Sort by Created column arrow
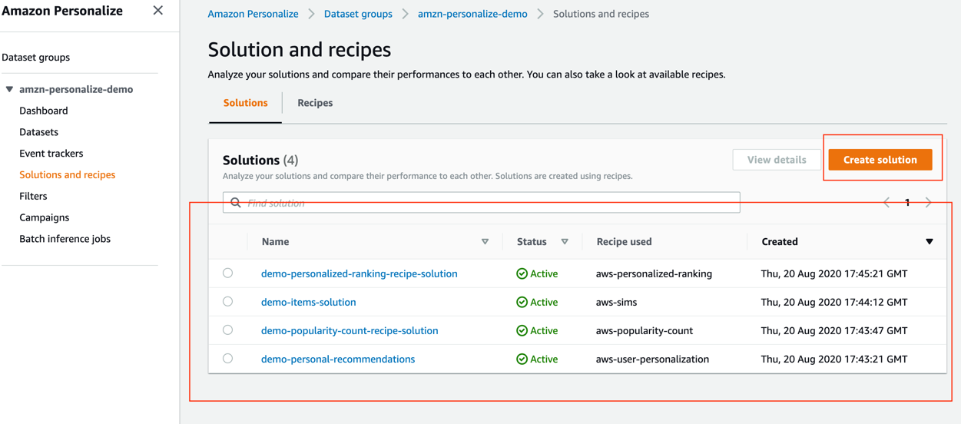 930,242
